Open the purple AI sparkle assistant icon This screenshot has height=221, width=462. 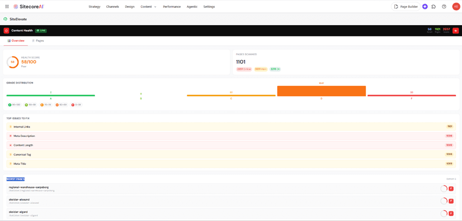tap(425, 6)
